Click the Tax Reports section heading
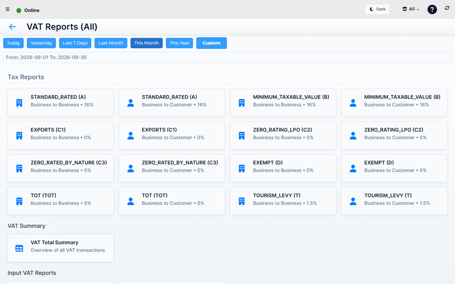The image size is (455, 284). tap(26, 77)
